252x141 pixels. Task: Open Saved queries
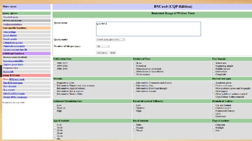[10, 39]
